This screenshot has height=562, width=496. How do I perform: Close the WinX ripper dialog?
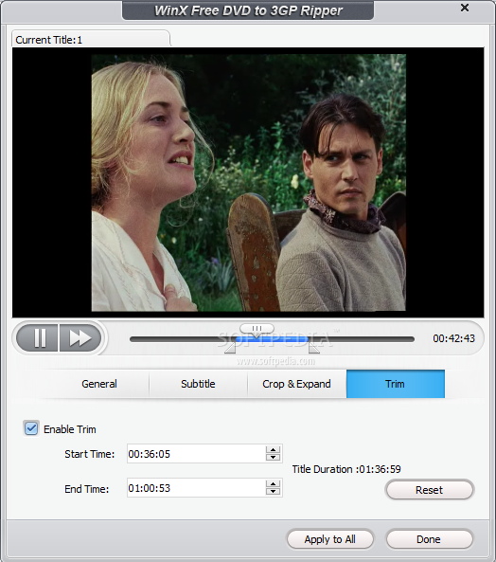(465, 8)
